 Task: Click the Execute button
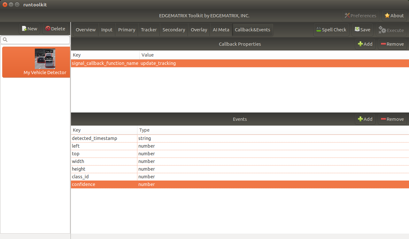pyautogui.click(x=391, y=30)
